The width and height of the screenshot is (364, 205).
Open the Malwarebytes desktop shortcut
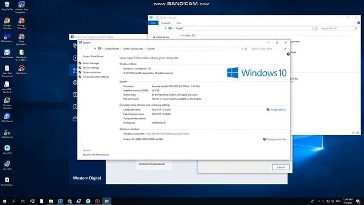point(7,38)
